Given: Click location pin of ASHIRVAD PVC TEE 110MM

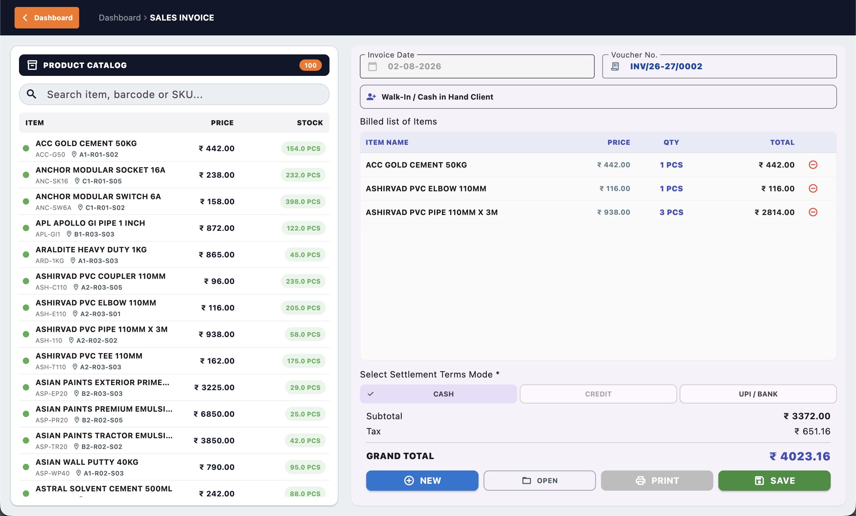Looking at the screenshot, I should [75, 367].
